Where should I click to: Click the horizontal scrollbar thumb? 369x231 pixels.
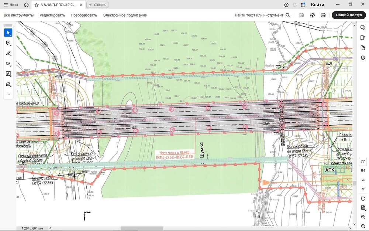[x=142, y=228]
